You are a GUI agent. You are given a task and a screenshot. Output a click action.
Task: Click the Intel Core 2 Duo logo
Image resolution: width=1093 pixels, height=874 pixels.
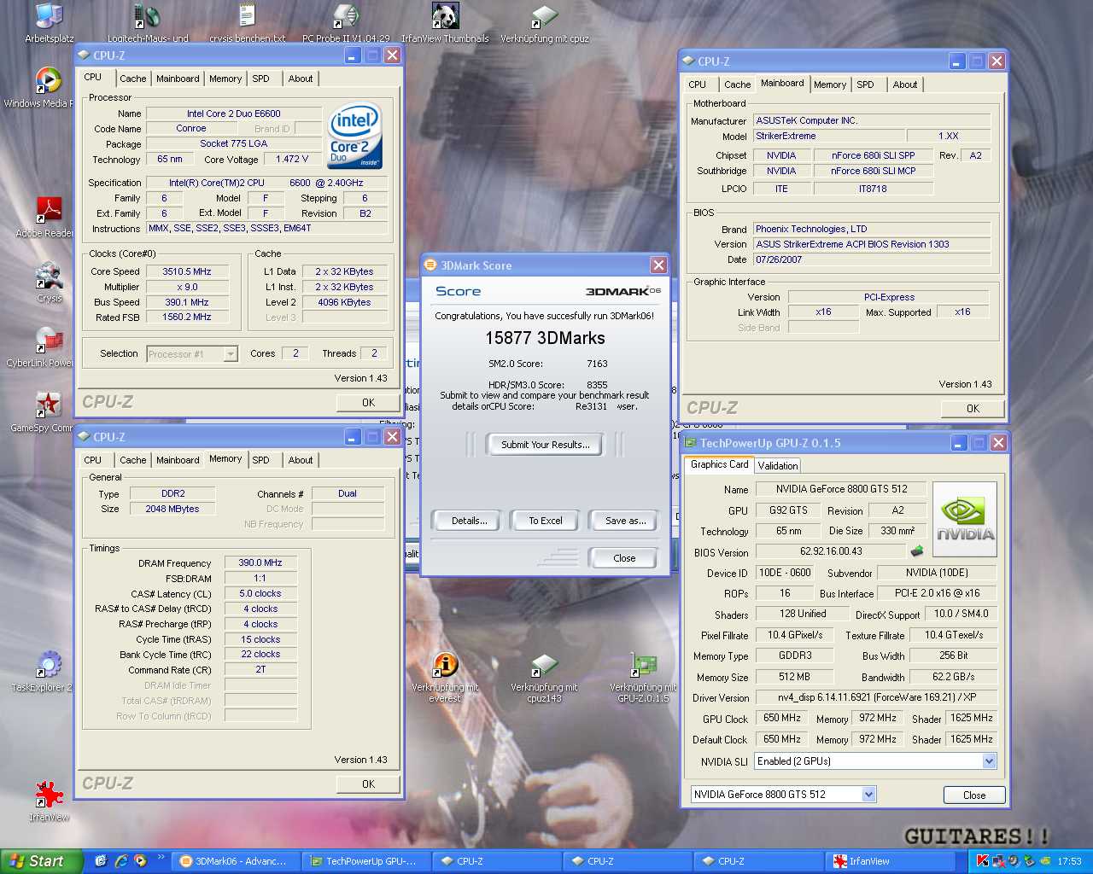354,137
